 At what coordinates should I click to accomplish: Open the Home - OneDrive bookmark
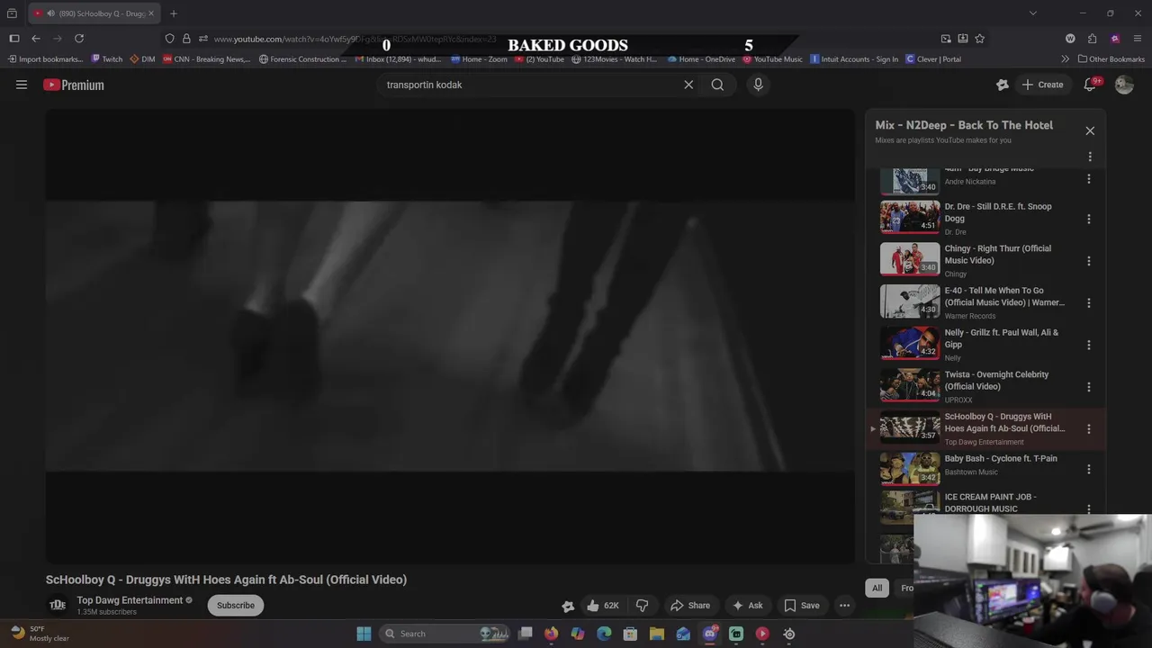click(701, 59)
